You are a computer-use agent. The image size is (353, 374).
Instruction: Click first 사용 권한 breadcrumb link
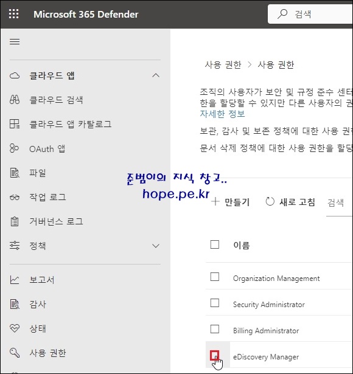click(x=223, y=64)
